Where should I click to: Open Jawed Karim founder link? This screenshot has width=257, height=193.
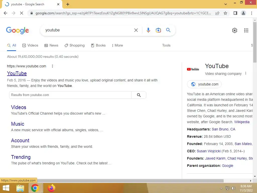tap(215, 158)
